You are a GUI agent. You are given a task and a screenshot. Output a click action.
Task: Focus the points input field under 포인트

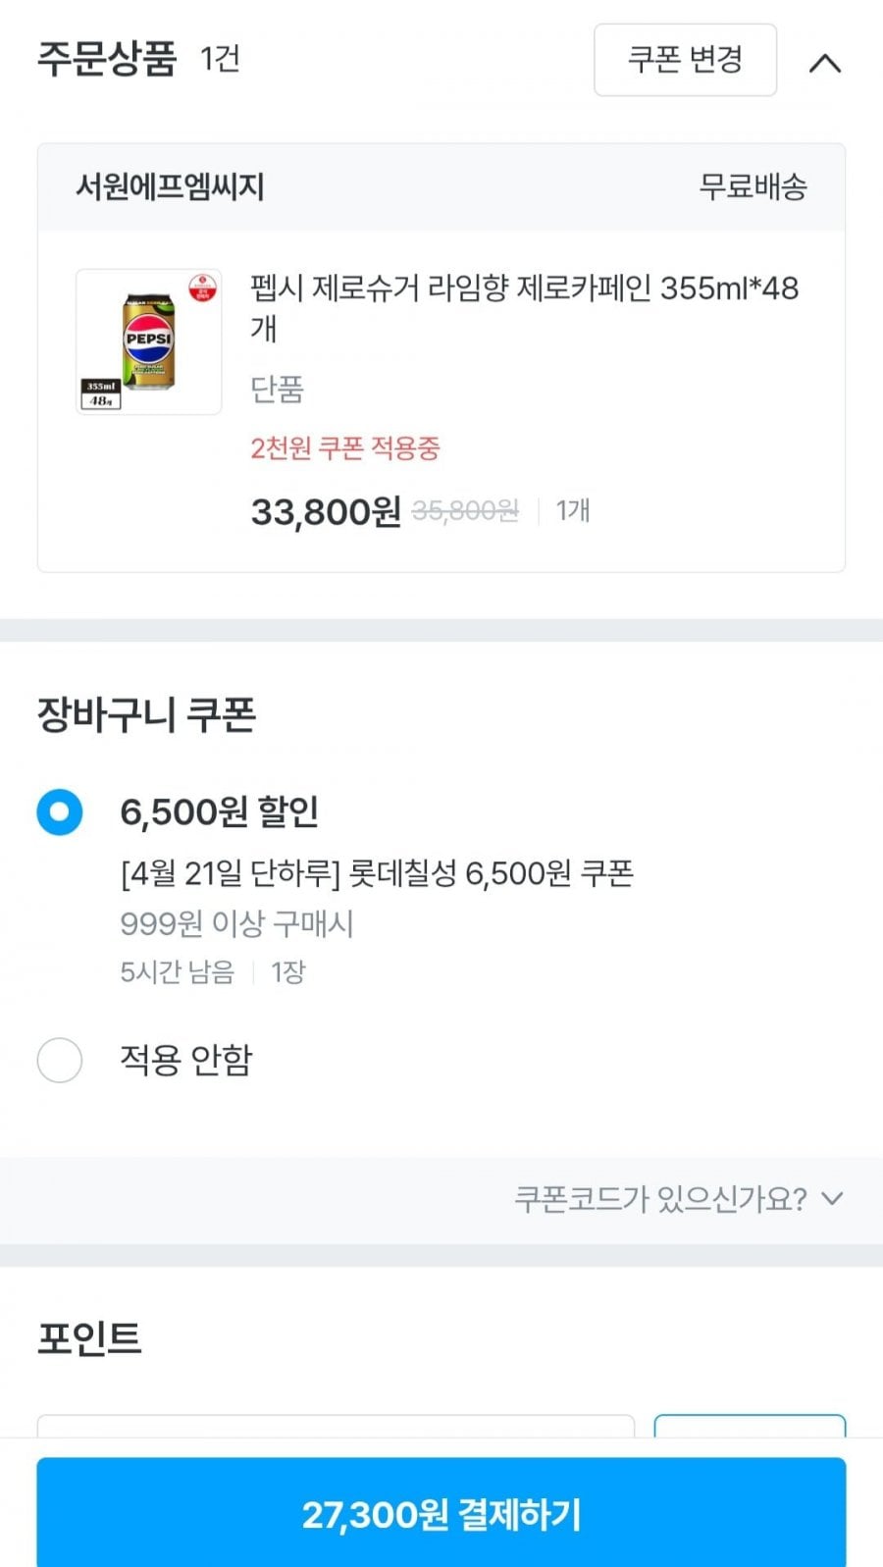click(x=336, y=1426)
